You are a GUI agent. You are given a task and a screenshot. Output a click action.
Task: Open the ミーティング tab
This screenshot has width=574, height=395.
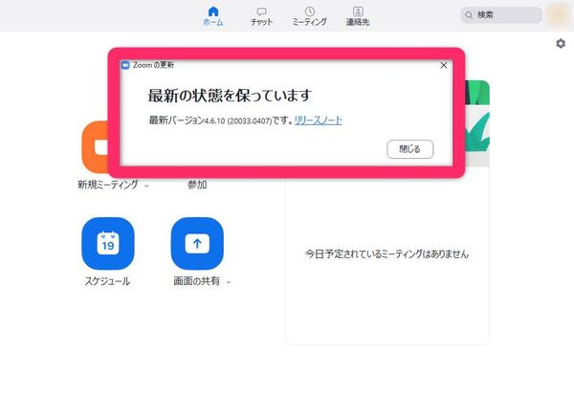tap(309, 16)
